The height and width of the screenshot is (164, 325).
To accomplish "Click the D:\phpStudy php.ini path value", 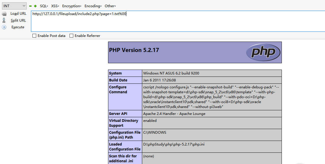I will coord(174,144).
